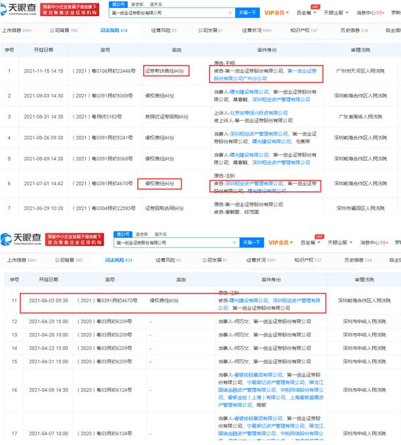Image resolution: width=401 pixels, height=445 pixels.
Task: Open the red 官方备案企业征信机构 banner, top screenshot
Action: click(70, 9)
